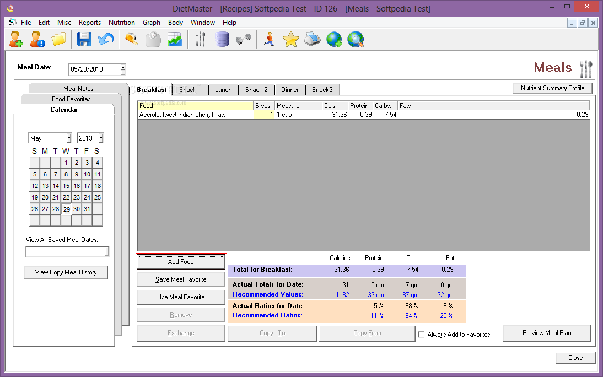This screenshot has width=603, height=377.
Task: Select day 29 in the calendar
Action: coord(66,209)
